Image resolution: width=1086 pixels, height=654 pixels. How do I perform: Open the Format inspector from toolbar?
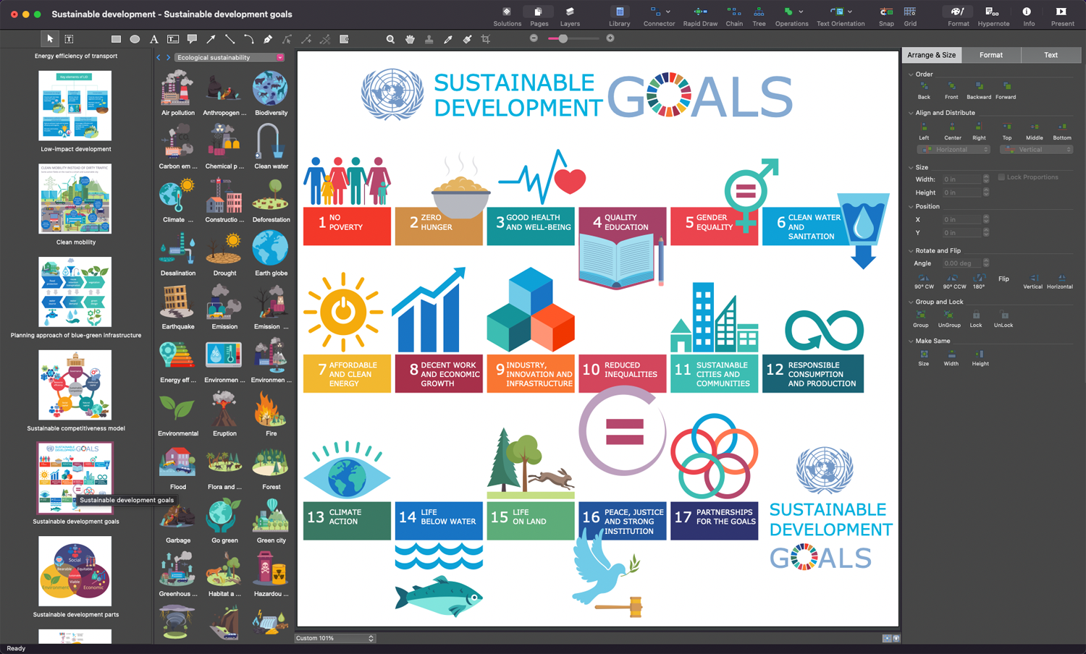coord(958,16)
